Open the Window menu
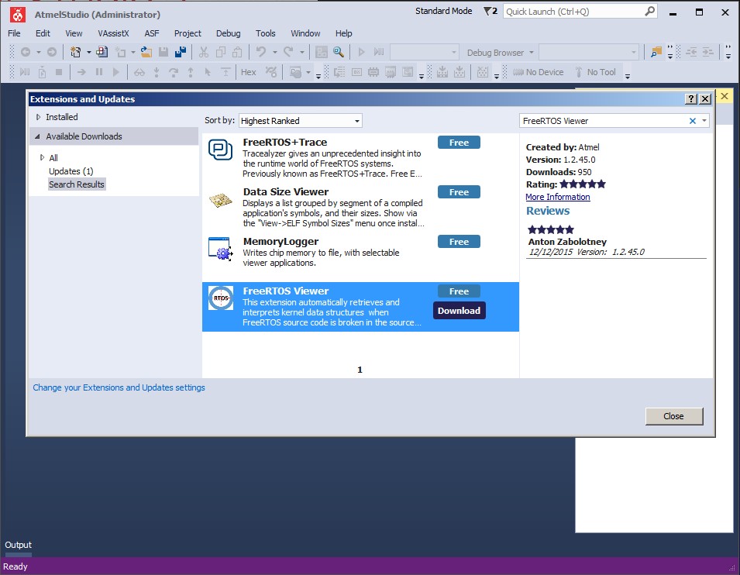Screen dimensions: 740x575 pyautogui.click(x=305, y=33)
